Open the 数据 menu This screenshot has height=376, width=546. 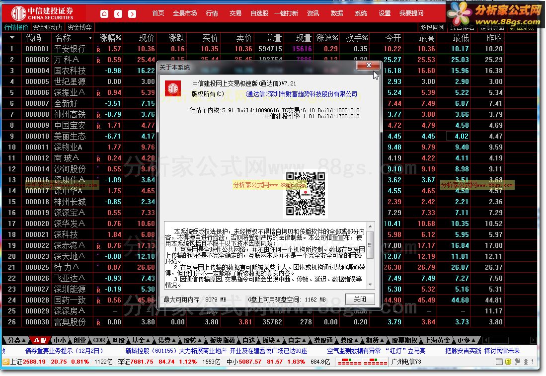pos(337,13)
